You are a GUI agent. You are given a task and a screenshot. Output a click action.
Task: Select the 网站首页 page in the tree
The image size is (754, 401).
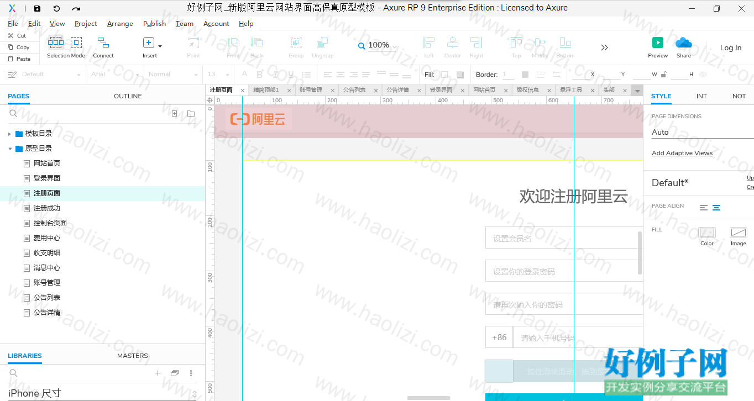click(x=47, y=163)
